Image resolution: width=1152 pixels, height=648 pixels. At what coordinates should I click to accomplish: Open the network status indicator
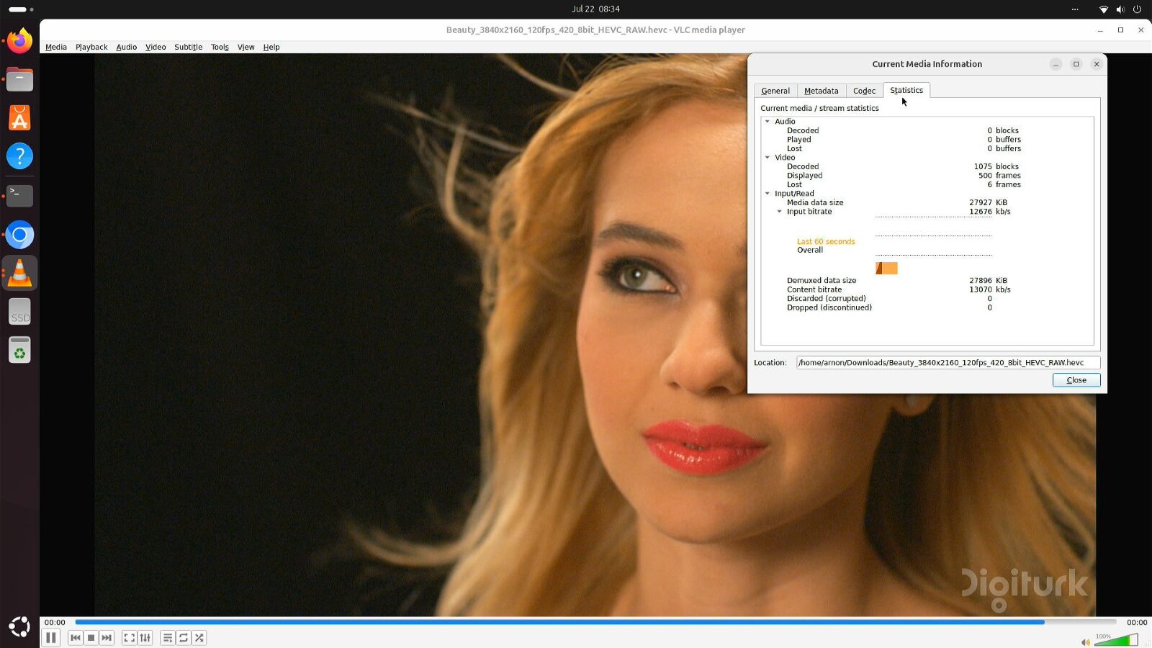(x=1103, y=9)
